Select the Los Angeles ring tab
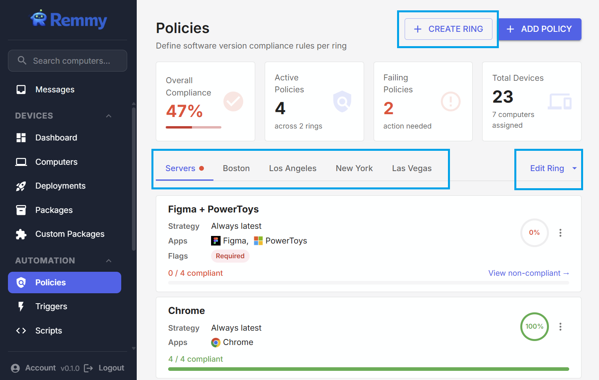 293,168
